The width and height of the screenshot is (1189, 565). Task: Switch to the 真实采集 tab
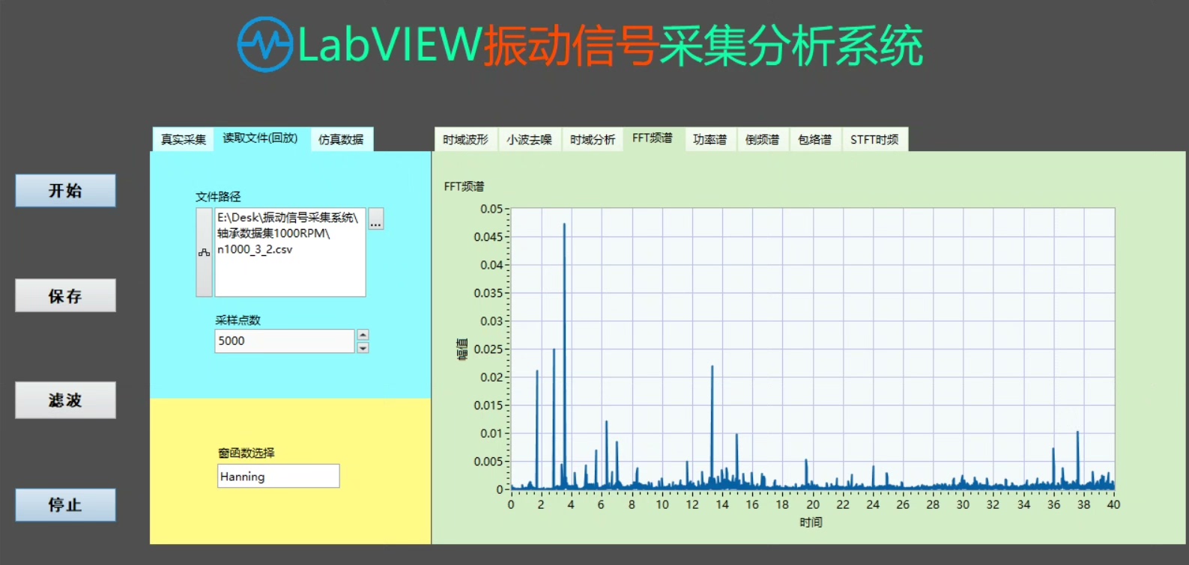tap(184, 139)
